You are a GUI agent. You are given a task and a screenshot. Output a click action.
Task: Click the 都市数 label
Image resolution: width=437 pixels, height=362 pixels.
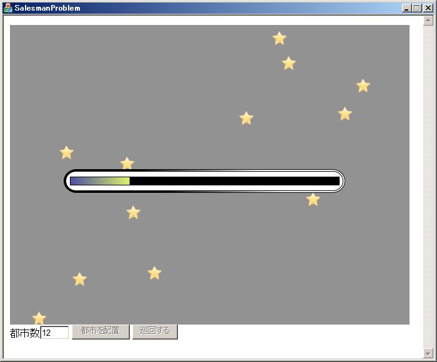point(25,333)
